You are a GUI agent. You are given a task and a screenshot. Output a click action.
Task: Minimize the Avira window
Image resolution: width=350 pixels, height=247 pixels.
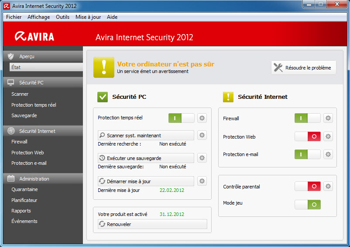[x=309, y=4]
